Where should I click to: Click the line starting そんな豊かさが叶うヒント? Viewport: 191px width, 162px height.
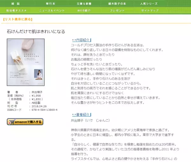108,102
